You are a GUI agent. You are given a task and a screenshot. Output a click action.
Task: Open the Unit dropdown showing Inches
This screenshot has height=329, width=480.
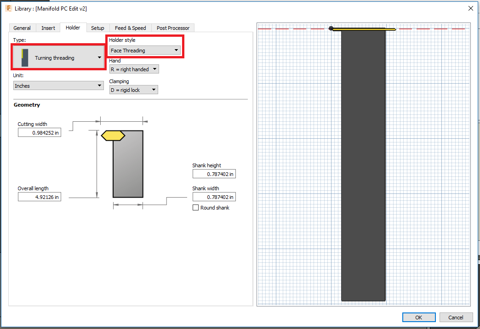pos(98,85)
